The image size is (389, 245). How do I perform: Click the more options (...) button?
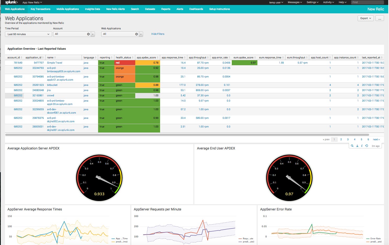pyautogui.click(x=380, y=18)
